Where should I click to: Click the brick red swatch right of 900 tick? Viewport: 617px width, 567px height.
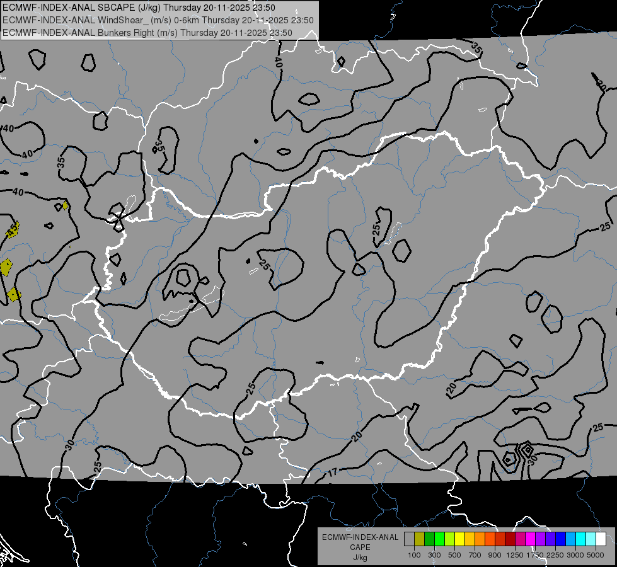(500, 539)
